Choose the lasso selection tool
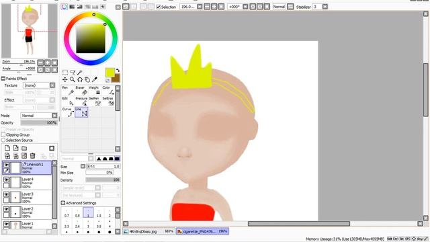Image resolution: width=430 pixels, height=242 pixels. coord(73,73)
